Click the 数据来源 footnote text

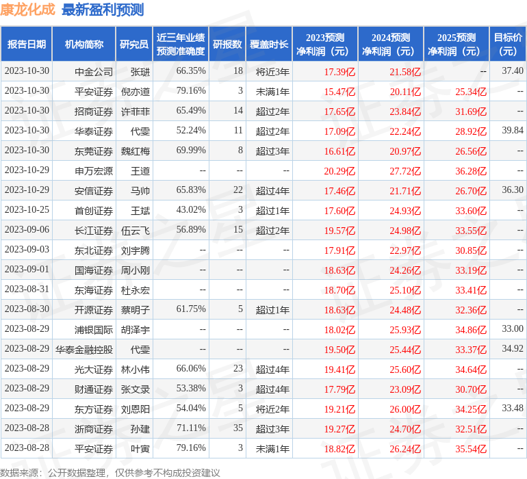click(110, 473)
